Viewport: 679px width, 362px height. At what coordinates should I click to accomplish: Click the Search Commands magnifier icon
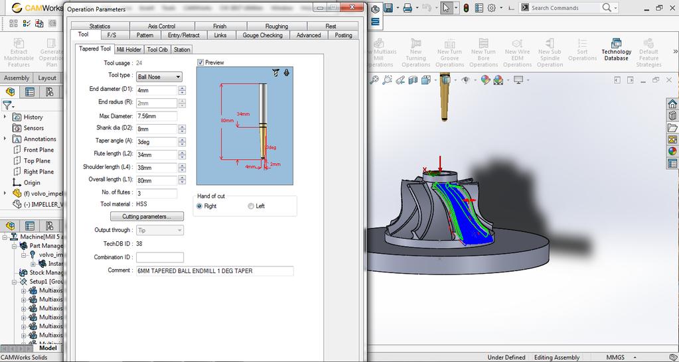(x=607, y=7)
